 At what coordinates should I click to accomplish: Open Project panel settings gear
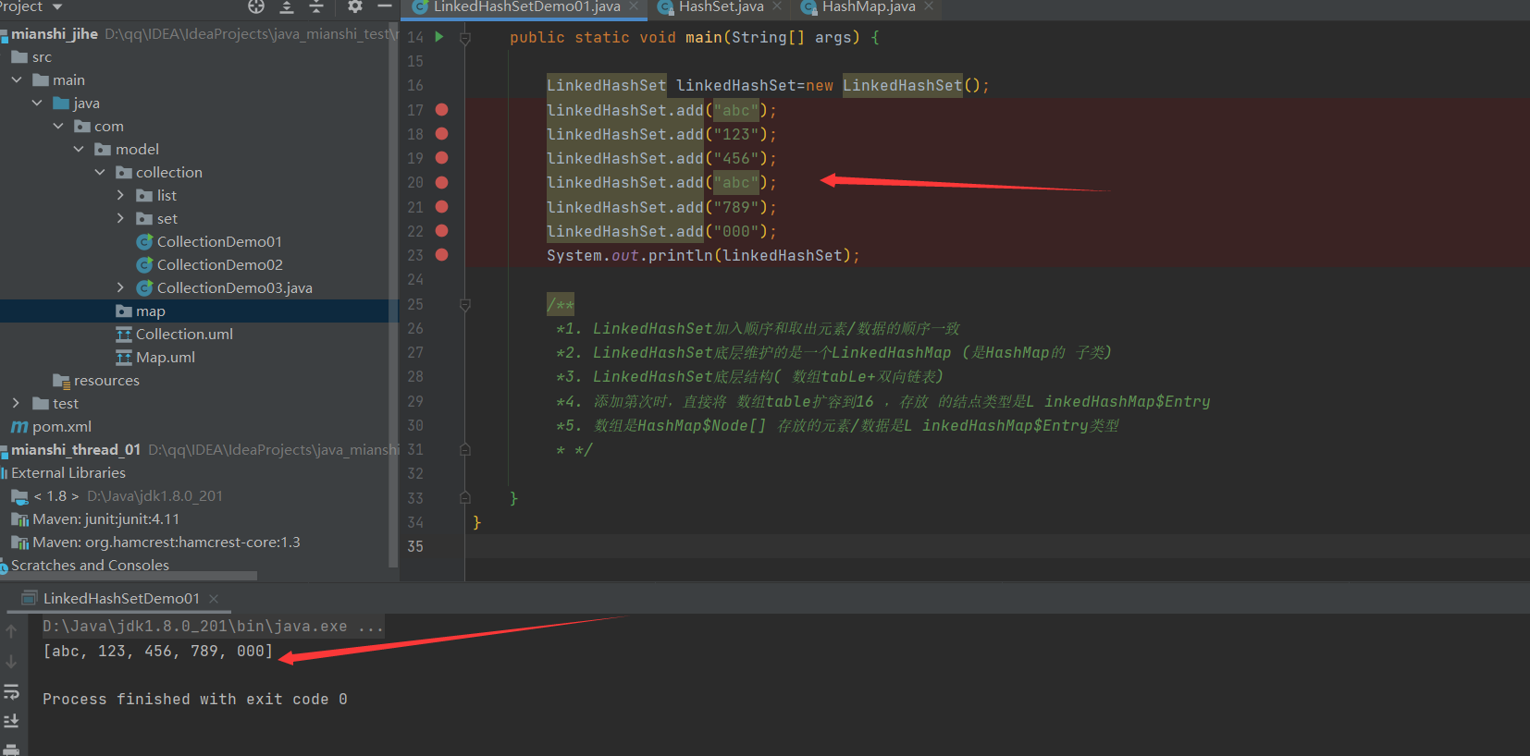355,6
